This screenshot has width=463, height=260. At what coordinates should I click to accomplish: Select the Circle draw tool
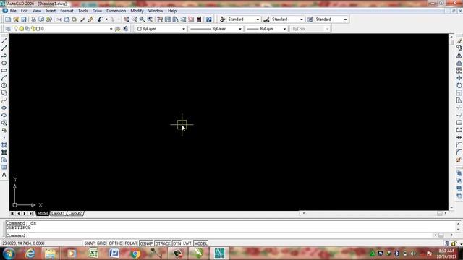pos(4,85)
